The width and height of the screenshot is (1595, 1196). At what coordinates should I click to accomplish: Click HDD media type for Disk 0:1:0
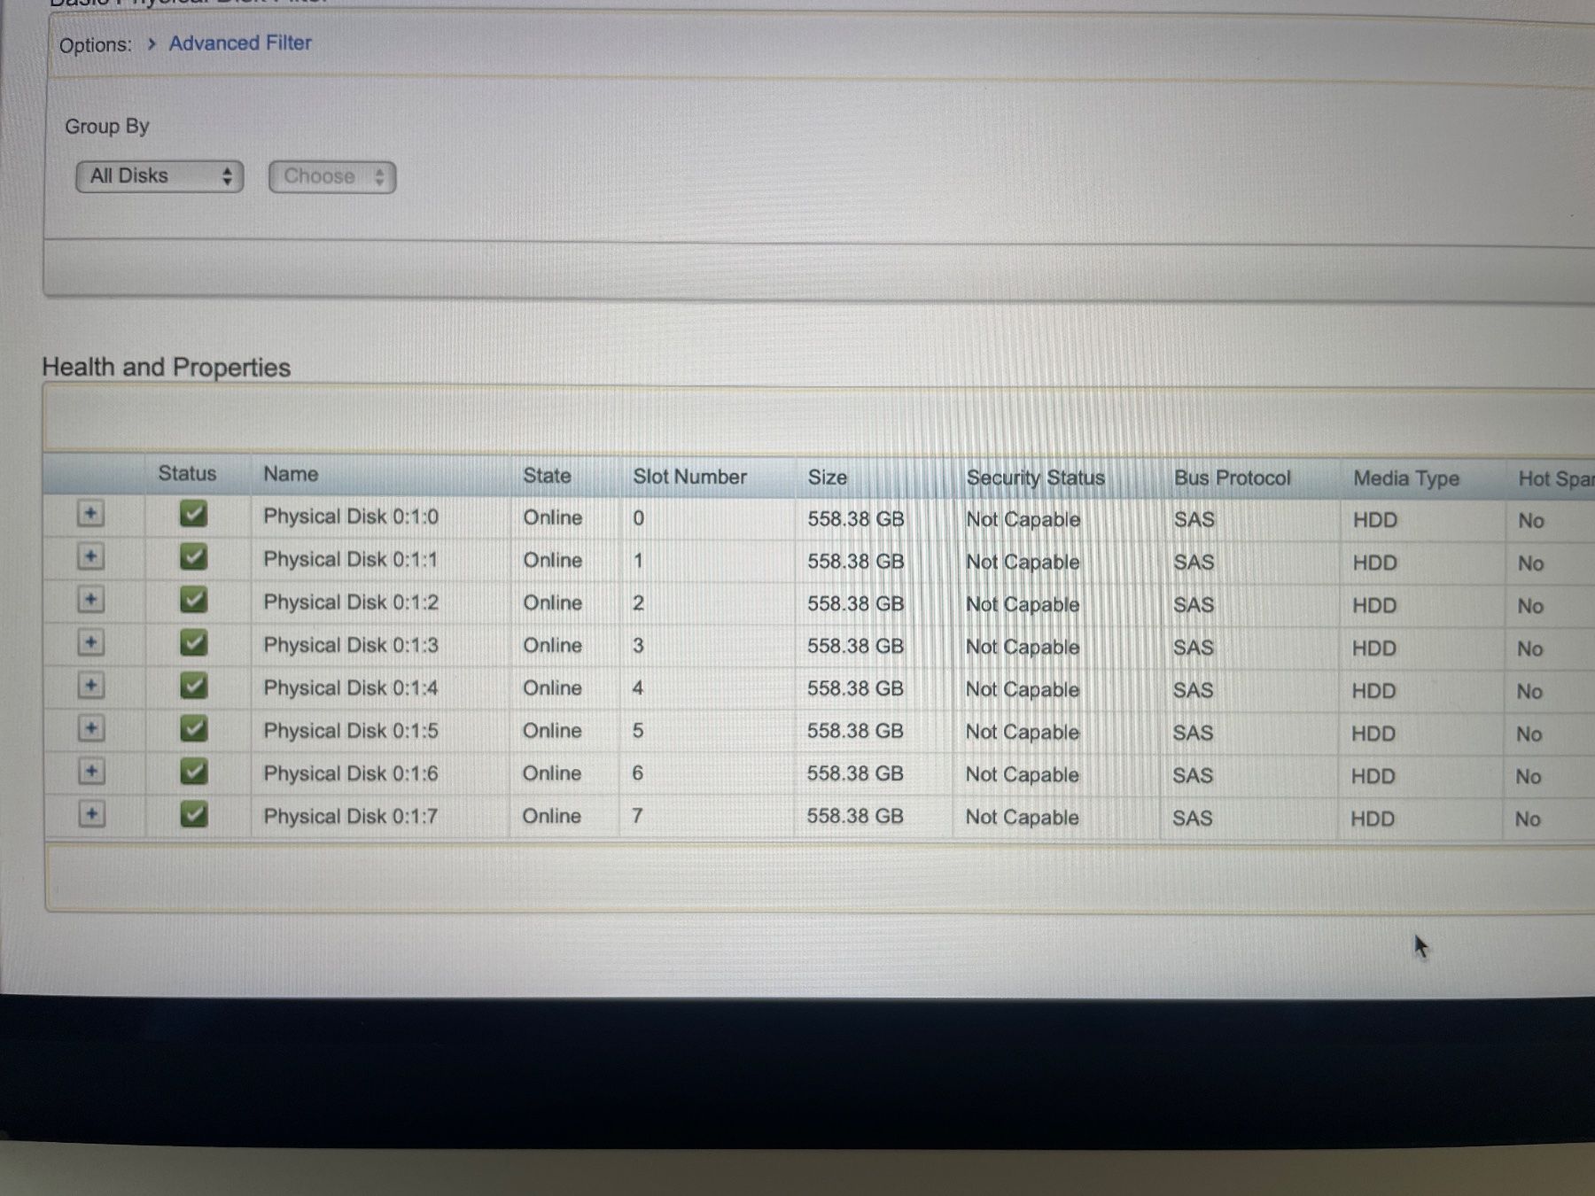[x=1374, y=520]
